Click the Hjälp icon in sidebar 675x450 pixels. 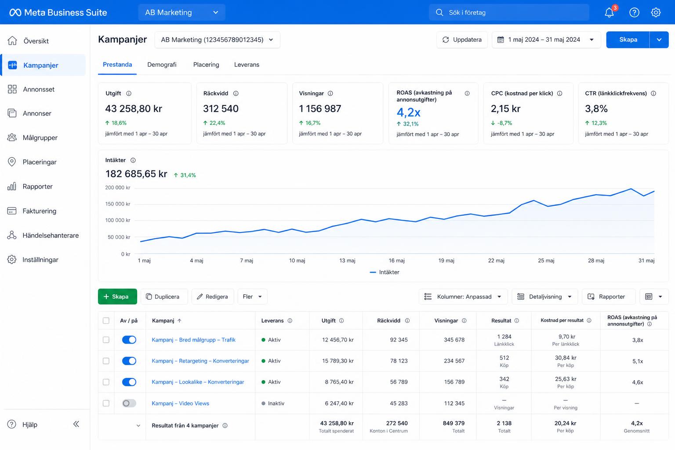[x=12, y=425]
